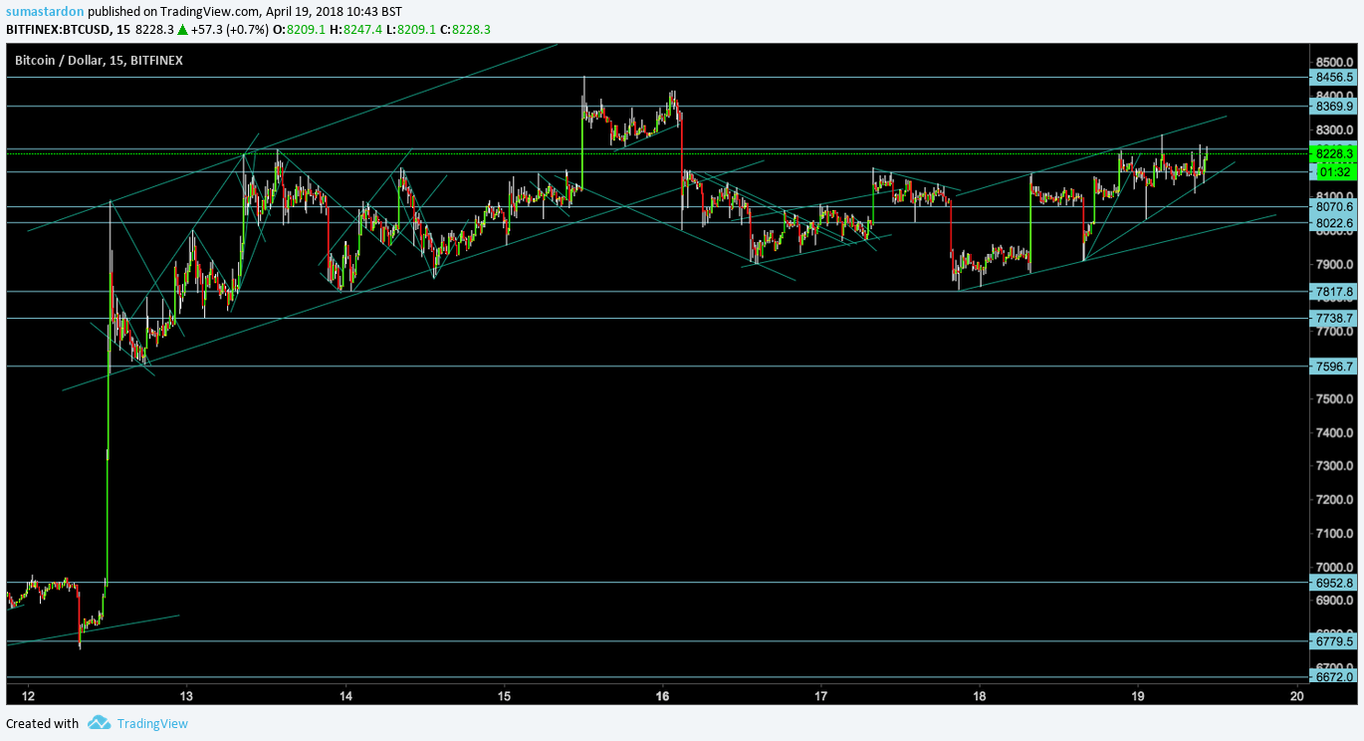The height and width of the screenshot is (741, 1364).
Task: Click date 12 on time axis
Action: coord(28,695)
